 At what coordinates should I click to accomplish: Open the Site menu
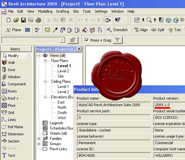click(76, 11)
